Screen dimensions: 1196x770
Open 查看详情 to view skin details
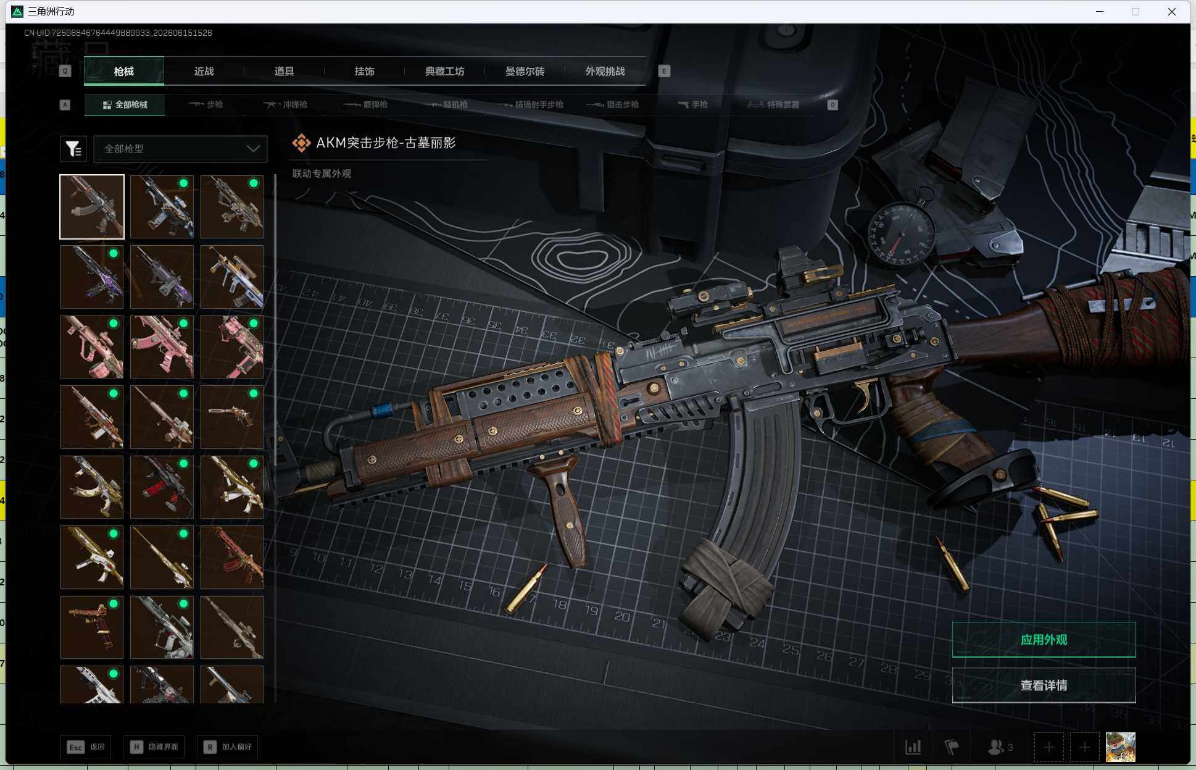(1044, 685)
